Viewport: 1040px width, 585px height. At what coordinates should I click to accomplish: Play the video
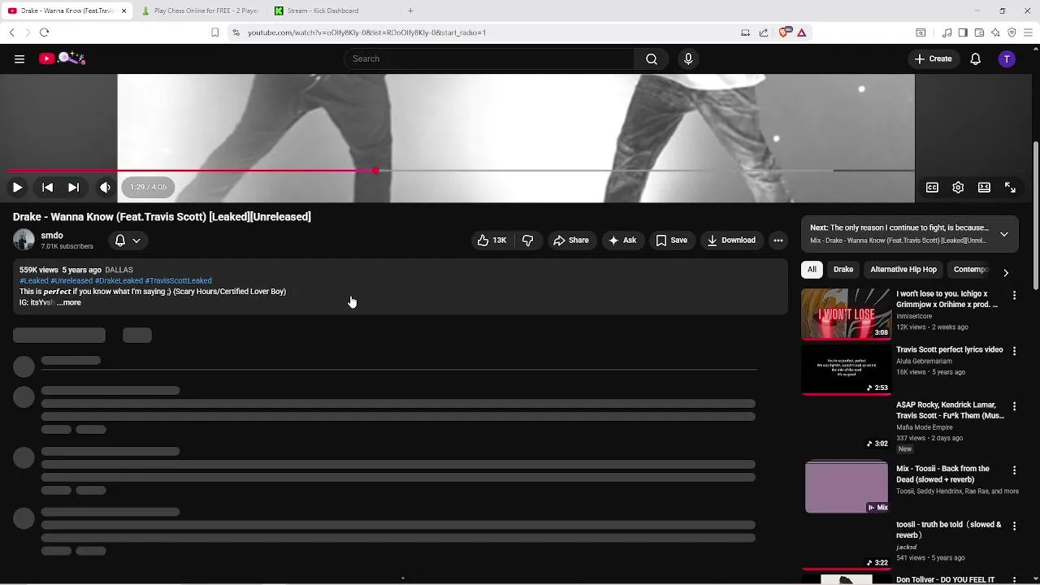(x=17, y=188)
